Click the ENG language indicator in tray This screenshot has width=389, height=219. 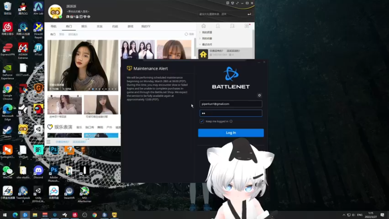coord(359,215)
